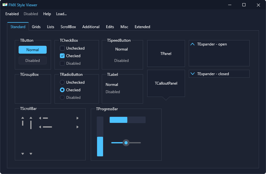The height and width of the screenshot is (174, 266).
Task: Close the FMX Style Viewer window
Action: click(258, 5)
